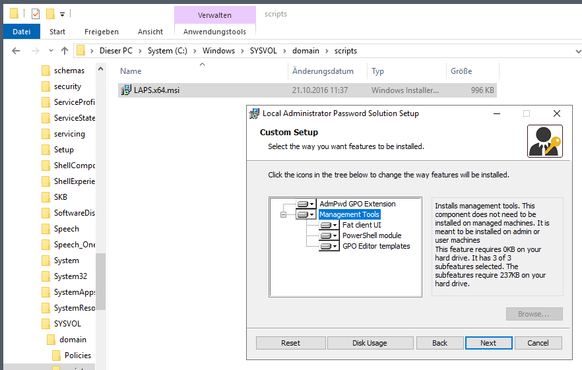Select the LAPS.x64.msi file
Screen dimensions: 582x370
tap(307, 90)
